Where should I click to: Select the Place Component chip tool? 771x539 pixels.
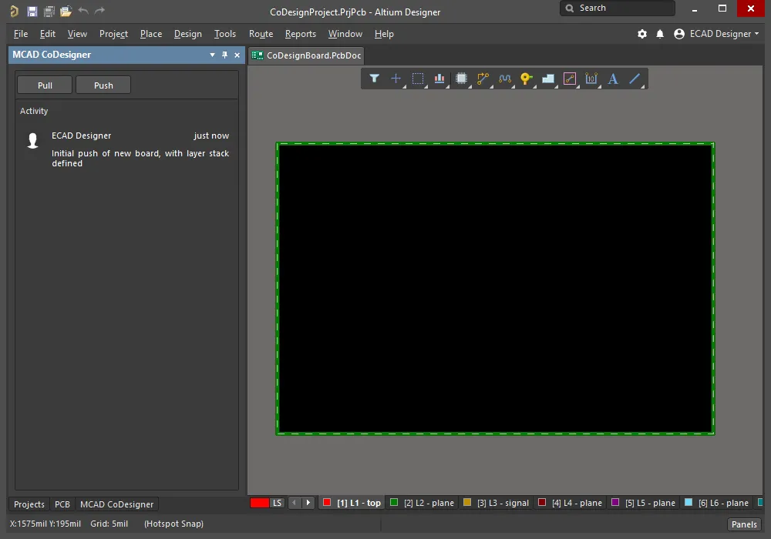click(461, 79)
